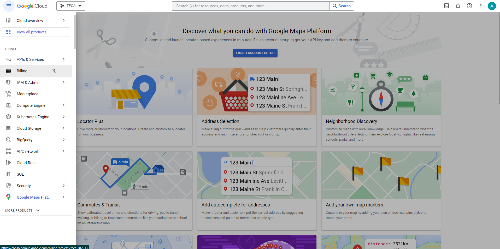Focus the resource search input field
This screenshot has height=249, width=500.
(251, 6)
